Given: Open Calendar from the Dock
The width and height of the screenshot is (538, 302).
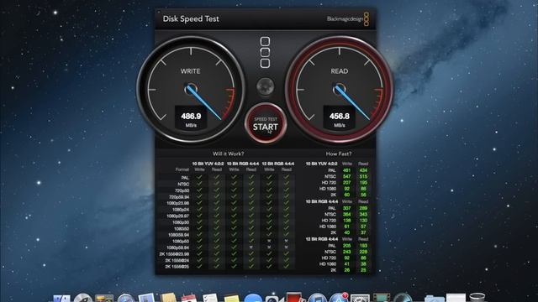Looking at the screenshot, I should pos(189,299).
